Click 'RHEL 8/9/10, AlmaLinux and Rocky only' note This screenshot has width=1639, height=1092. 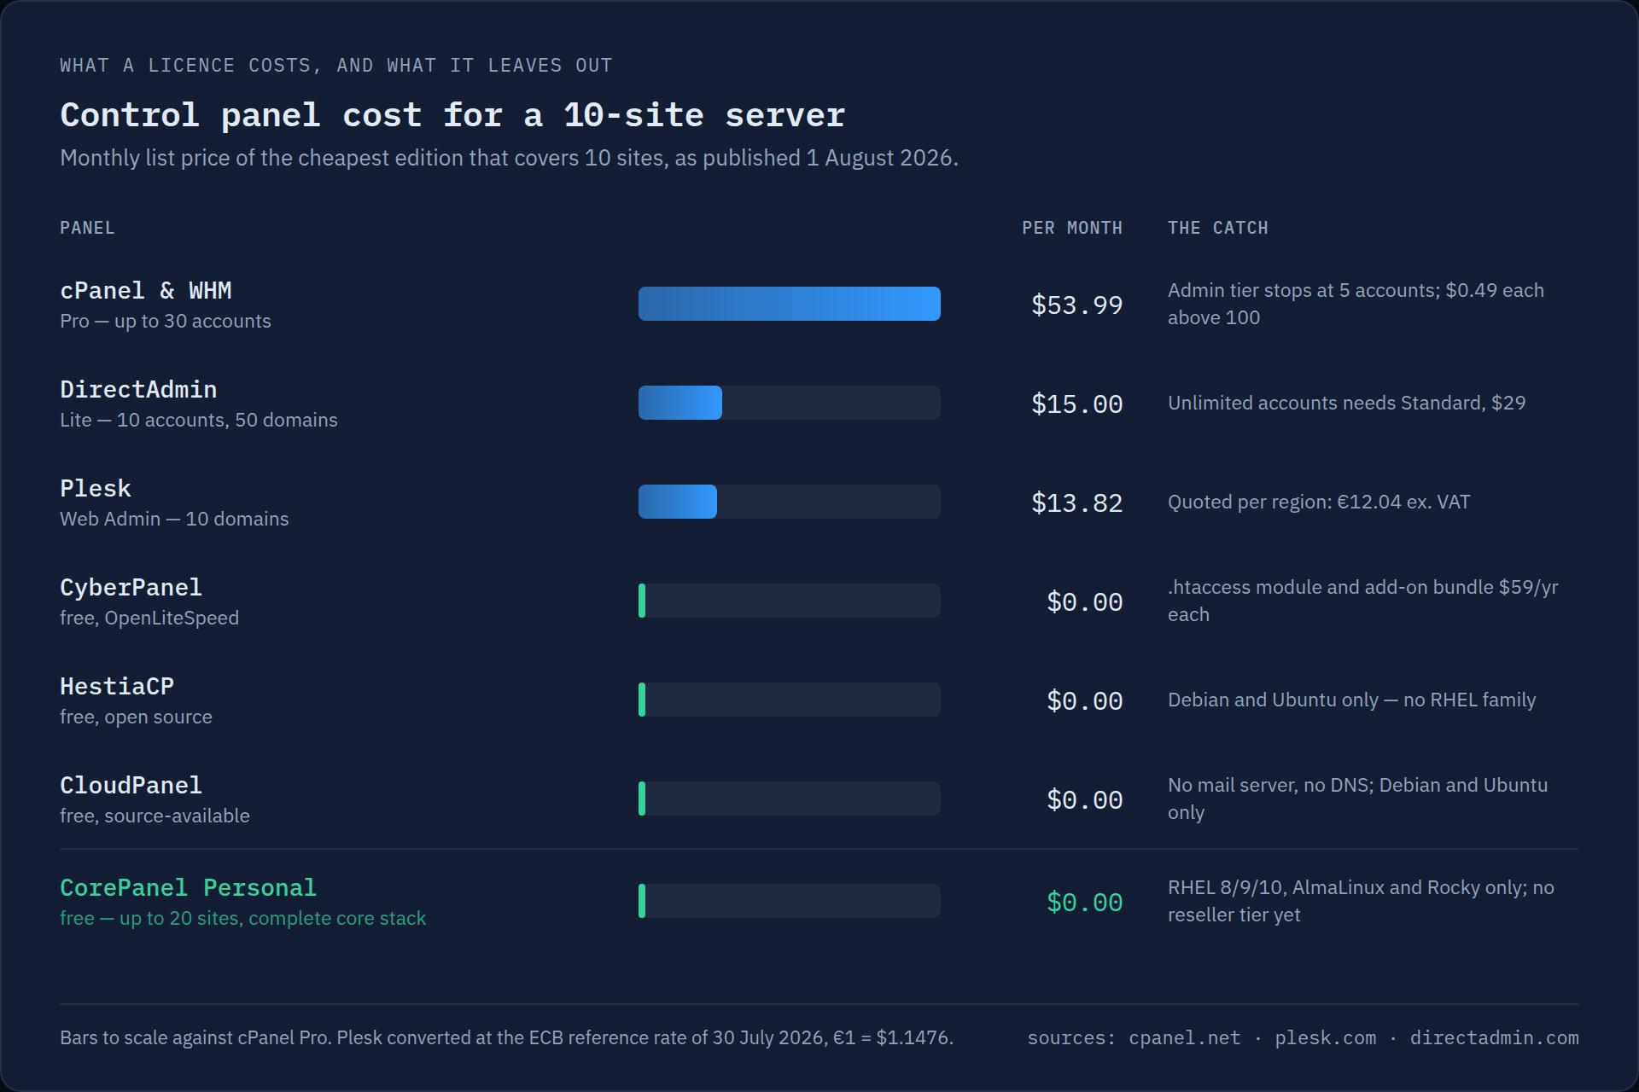[x=1361, y=901]
